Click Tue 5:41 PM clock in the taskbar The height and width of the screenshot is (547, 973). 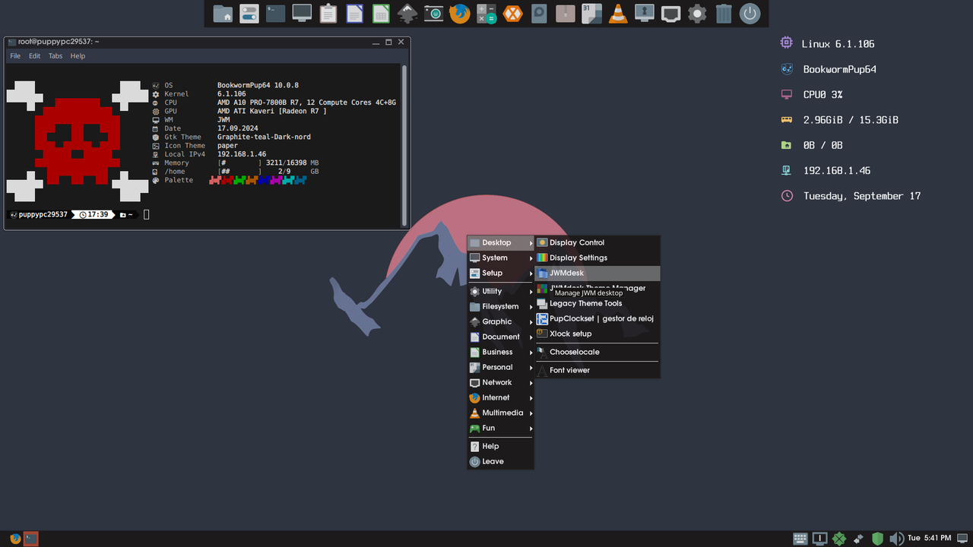pos(929,539)
